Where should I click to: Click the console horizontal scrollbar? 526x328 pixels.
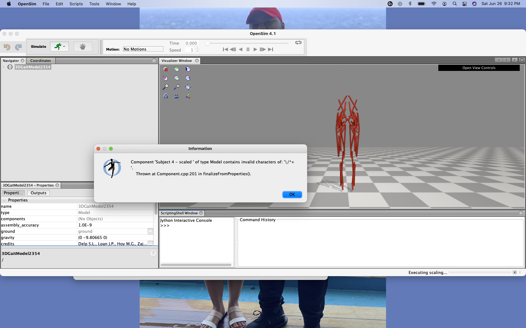[196, 265]
